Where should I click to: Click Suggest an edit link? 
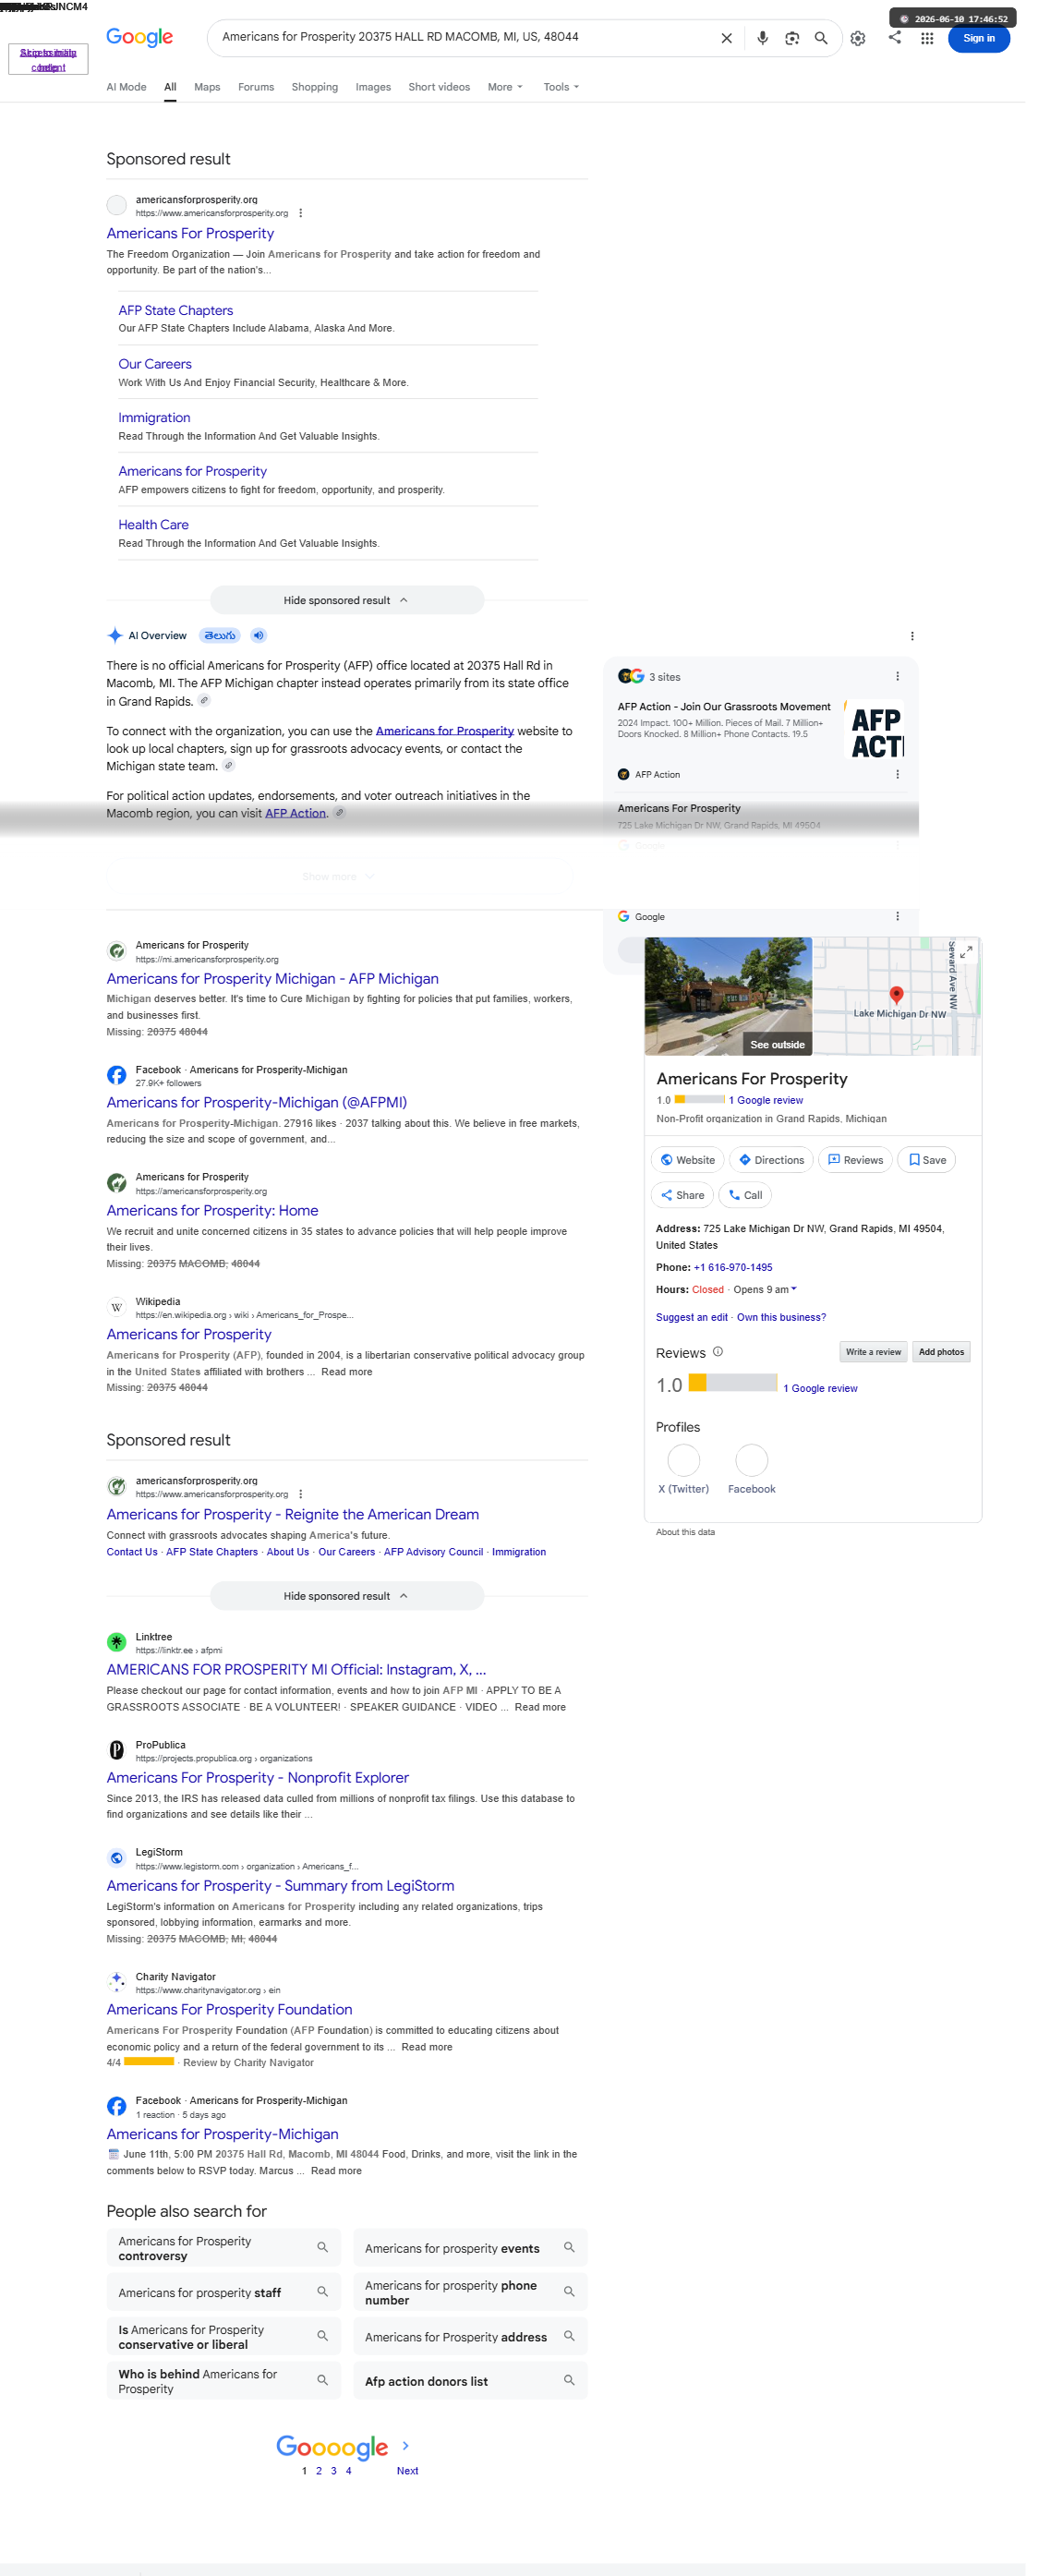click(x=691, y=1317)
